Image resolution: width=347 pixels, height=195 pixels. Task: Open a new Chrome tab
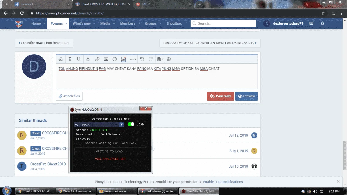(x=200, y=4)
